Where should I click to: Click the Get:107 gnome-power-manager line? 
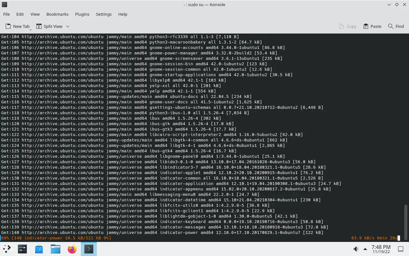click(139, 53)
